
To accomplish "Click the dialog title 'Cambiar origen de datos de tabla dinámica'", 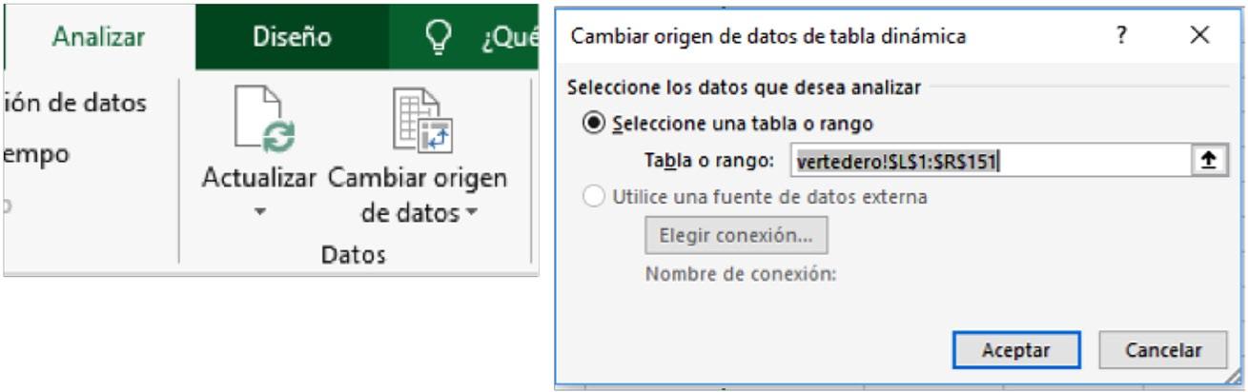I will [767, 36].
